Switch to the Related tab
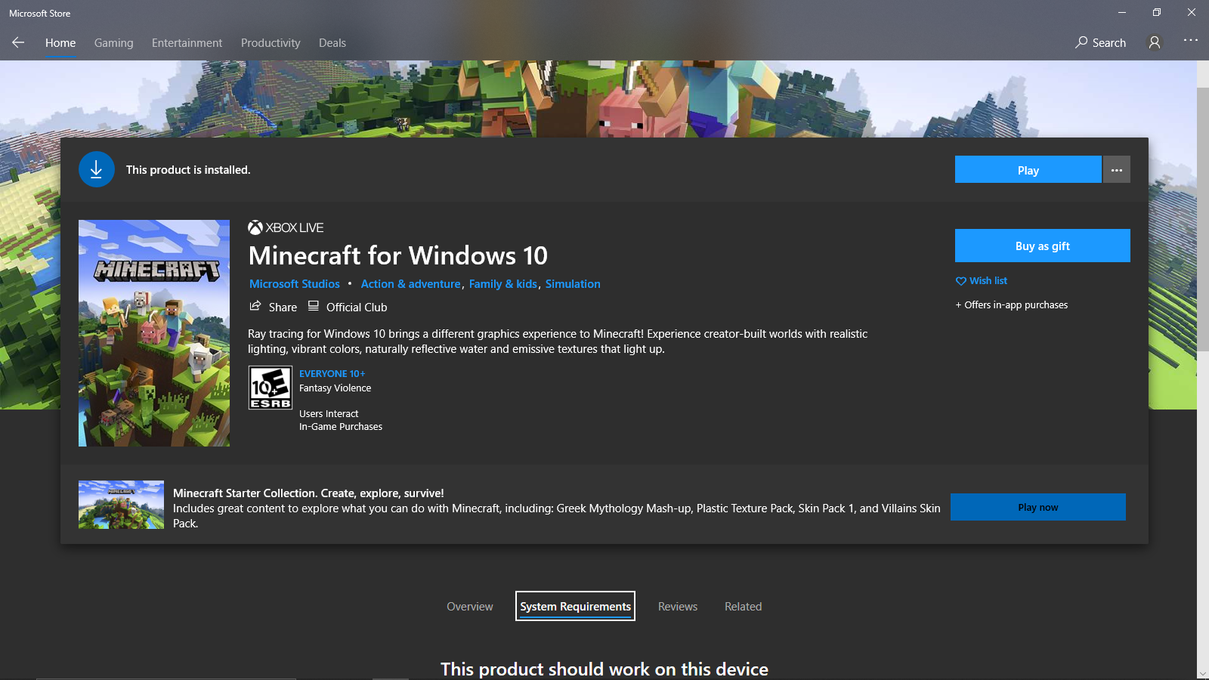Viewport: 1209px width, 680px height. [x=744, y=606]
